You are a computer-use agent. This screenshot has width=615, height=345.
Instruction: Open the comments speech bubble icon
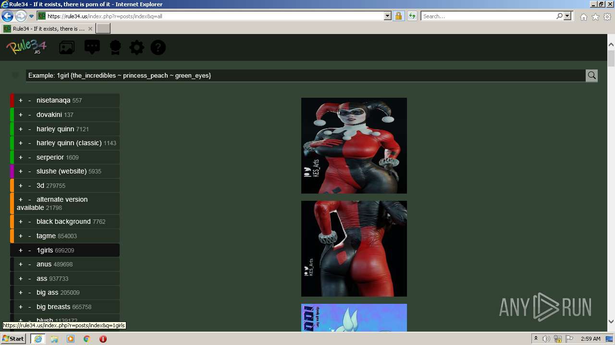click(x=92, y=47)
